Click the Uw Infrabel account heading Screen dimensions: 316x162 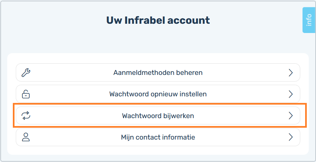(158, 20)
